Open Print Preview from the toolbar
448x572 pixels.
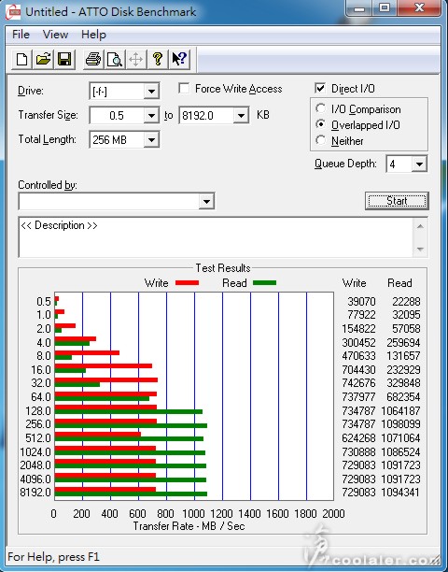(x=115, y=59)
